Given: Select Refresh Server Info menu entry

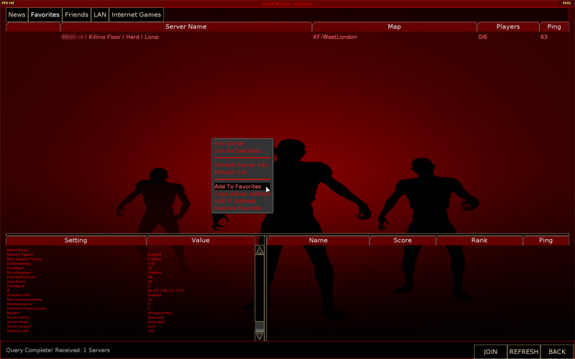Looking at the screenshot, I should [241, 165].
